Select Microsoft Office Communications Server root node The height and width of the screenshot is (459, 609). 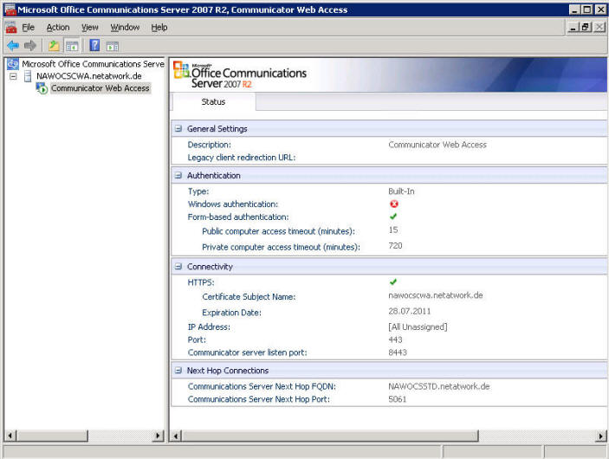94,64
